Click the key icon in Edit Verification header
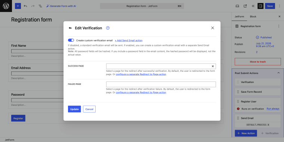The image size is (284, 142). pos(70,28)
